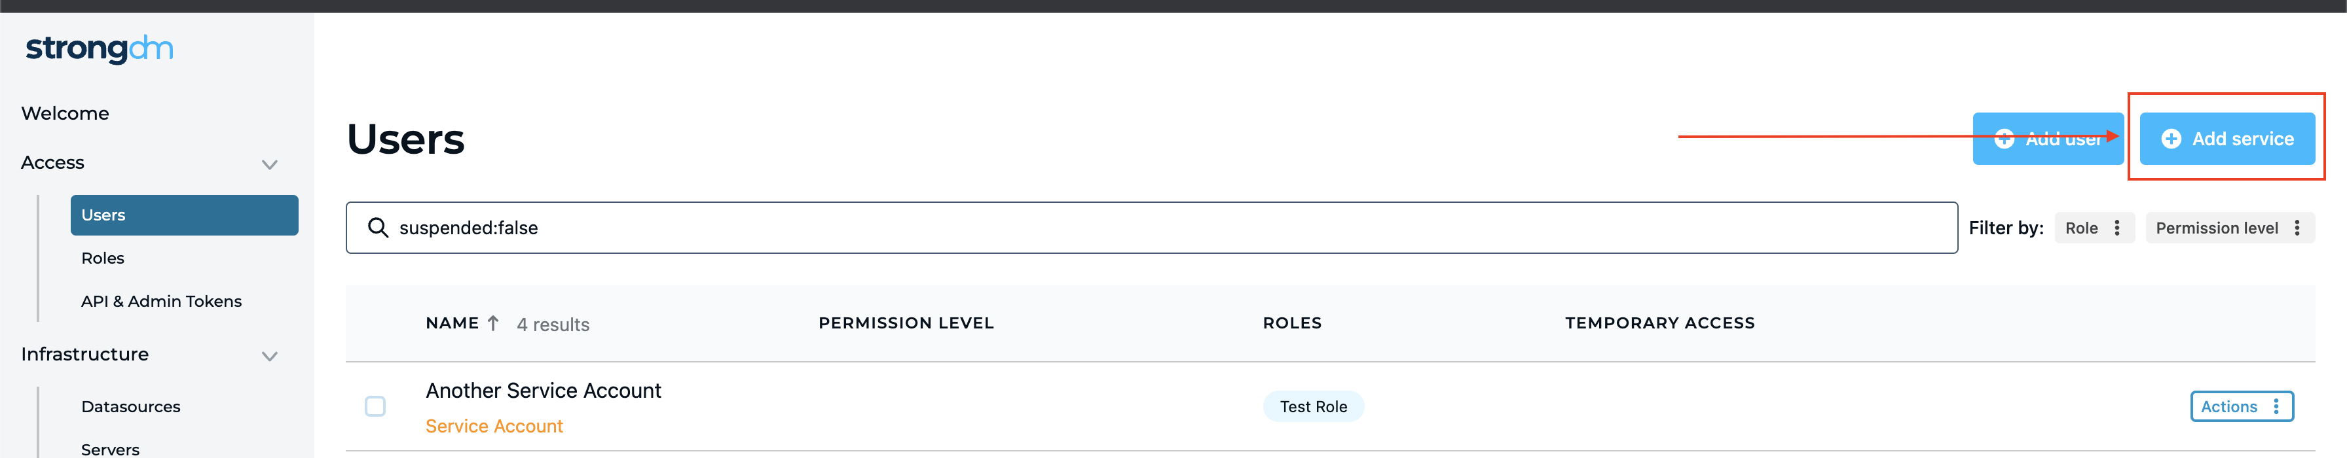Click the magnifier search icon
This screenshot has width=2347, height=458.
[x=377, y=228]
